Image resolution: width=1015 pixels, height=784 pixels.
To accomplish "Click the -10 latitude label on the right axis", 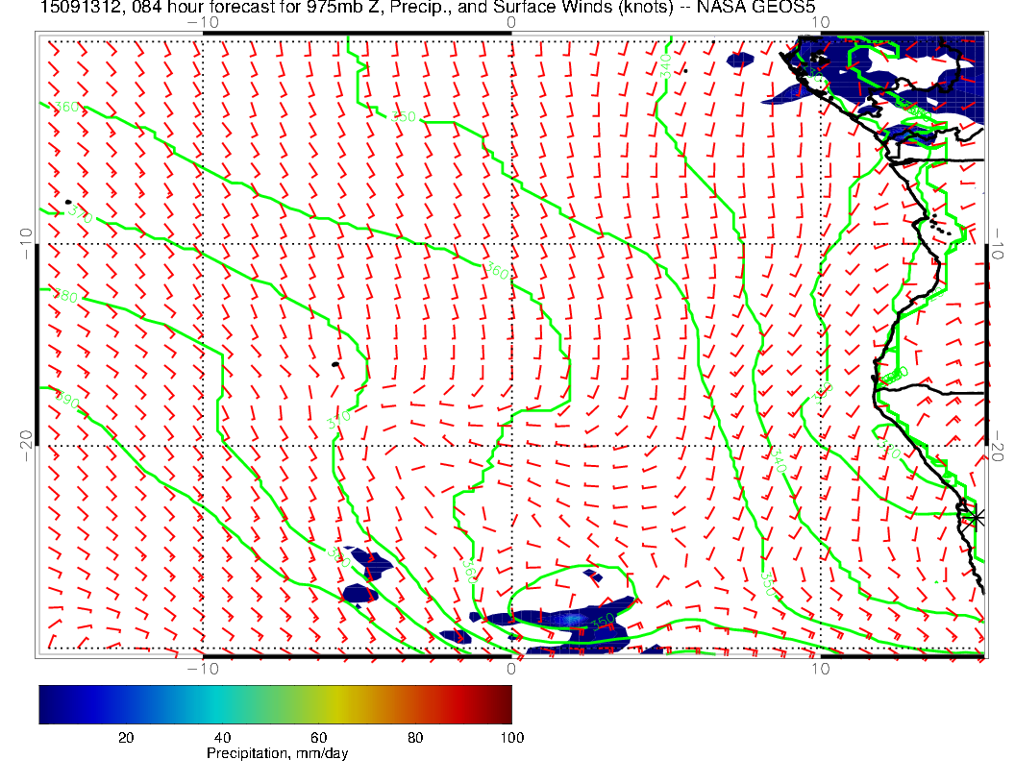I will pyautogui.click(x=999, y=236).
